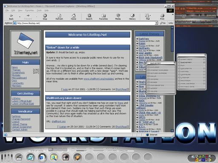Click the IE scrollbar down arrow
Viewport: 218px width, 163px height.
pos(172,131)
